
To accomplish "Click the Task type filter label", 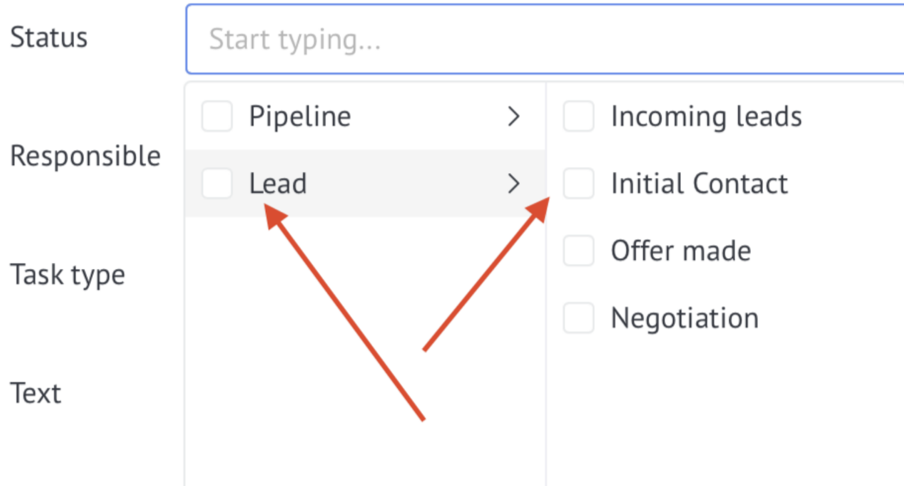I will 68,276.
